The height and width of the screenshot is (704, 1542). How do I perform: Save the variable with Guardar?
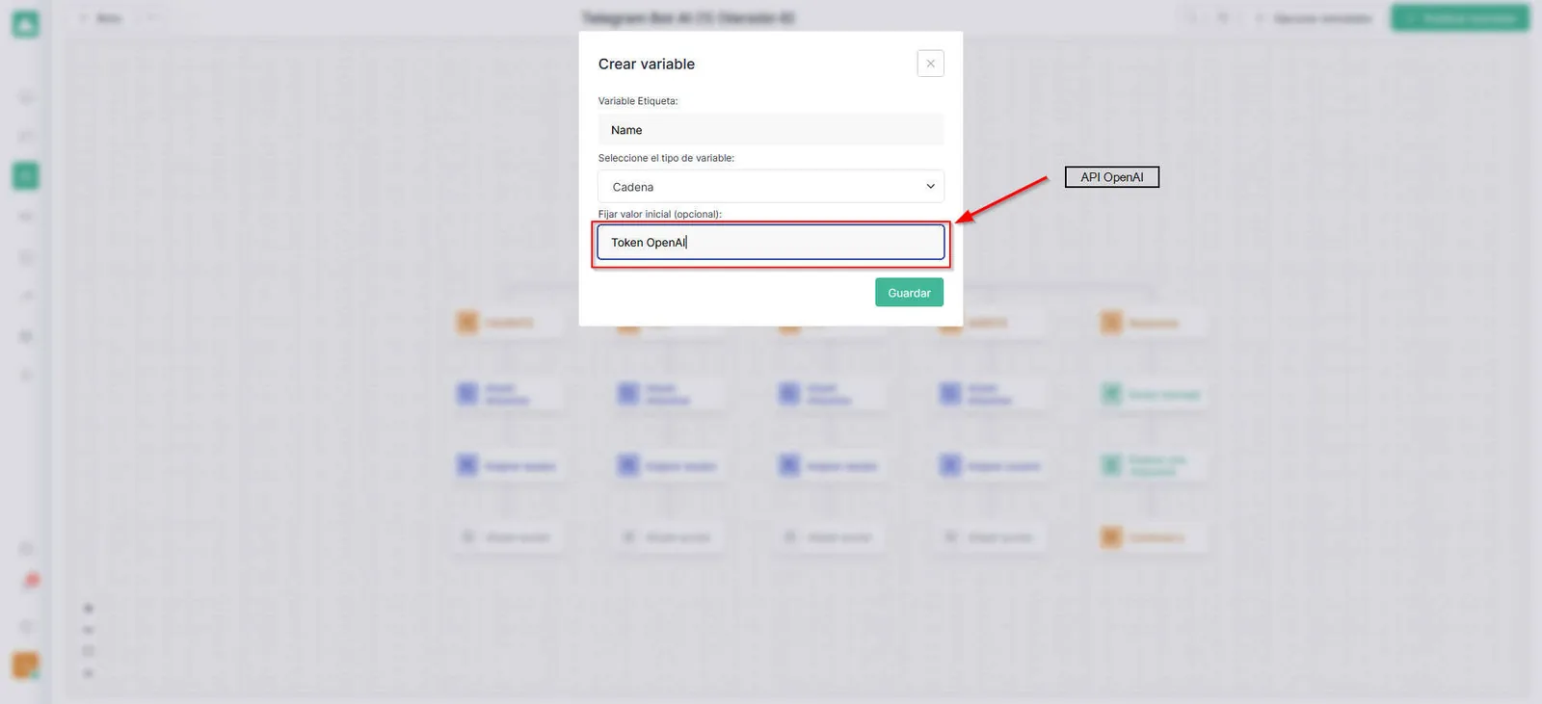[909, 293]
